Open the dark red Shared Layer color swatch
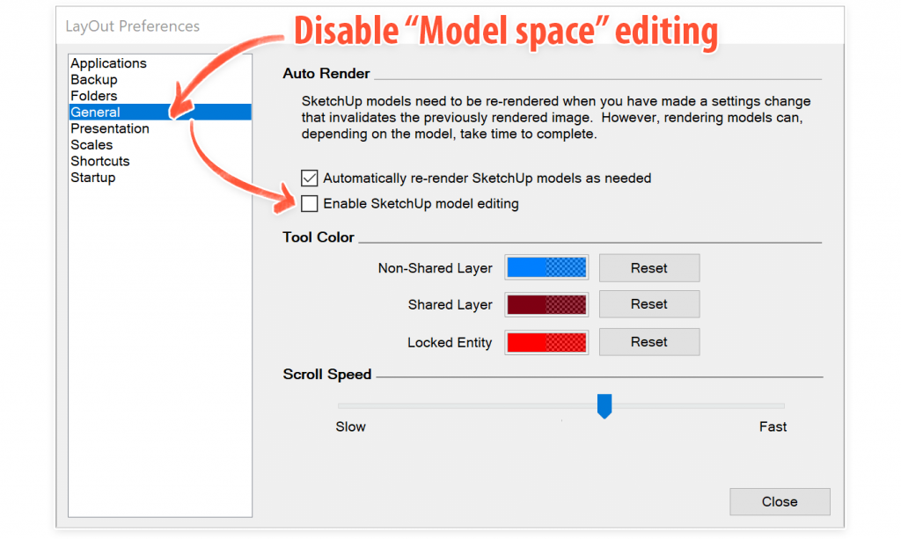The width and height of the screenshot is (901, 539). pos(546,304)
